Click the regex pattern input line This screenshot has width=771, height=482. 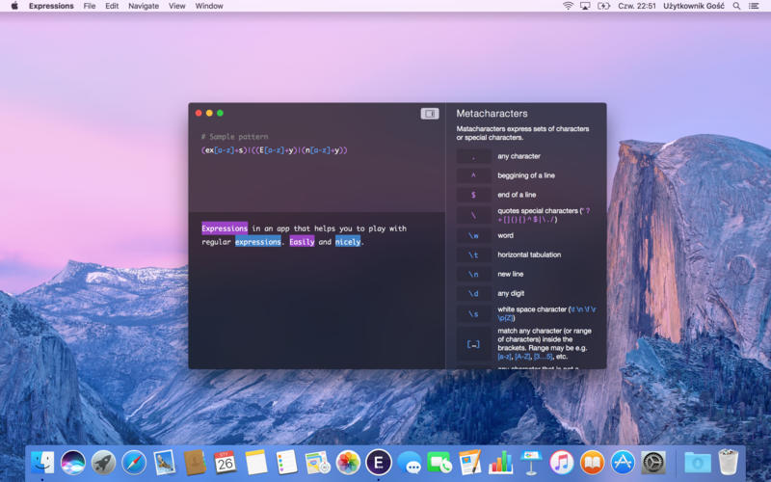275,150
